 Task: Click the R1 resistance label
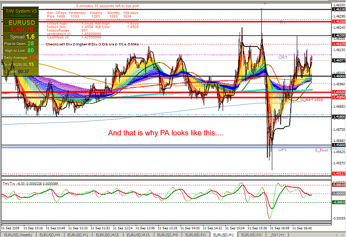click(x=283, y=22)
